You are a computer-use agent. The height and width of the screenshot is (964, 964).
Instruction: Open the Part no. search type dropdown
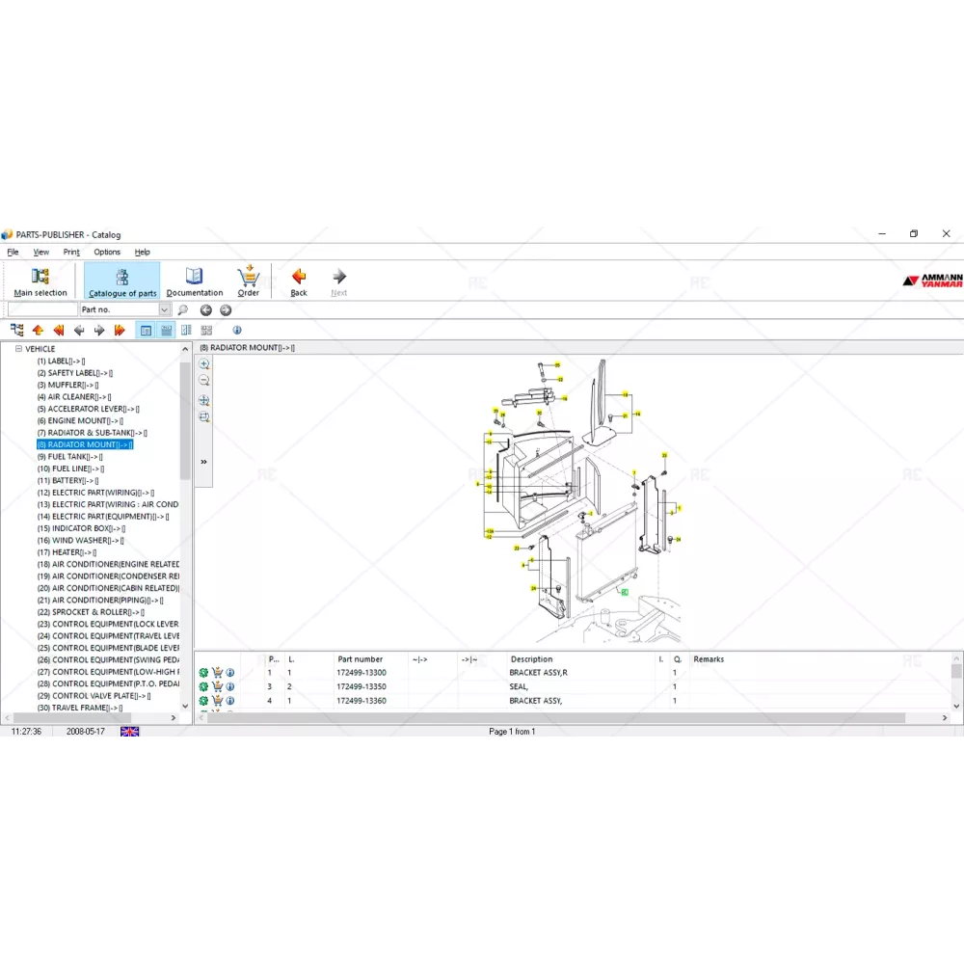pyautogui.click(x=164, y=310)
